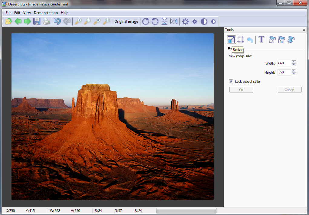
Task: Select the Resize tool icon
Action: 231,40
